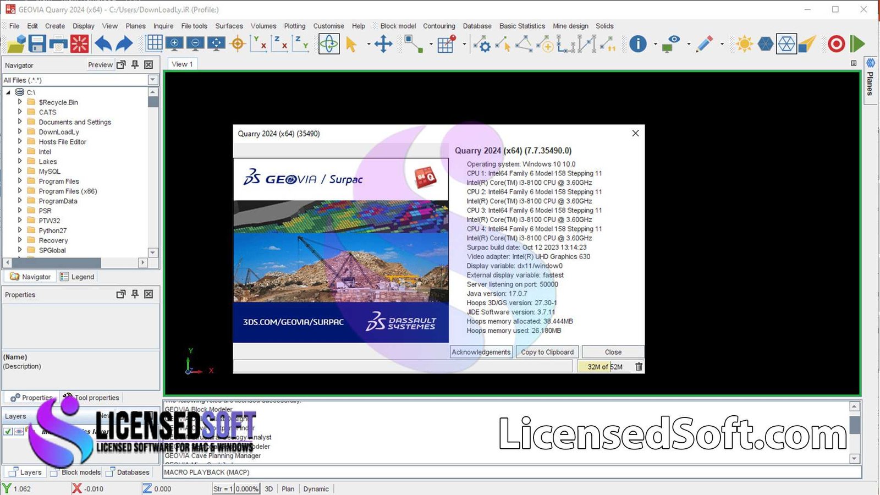Select the YX plane view icon

point(258,43)
